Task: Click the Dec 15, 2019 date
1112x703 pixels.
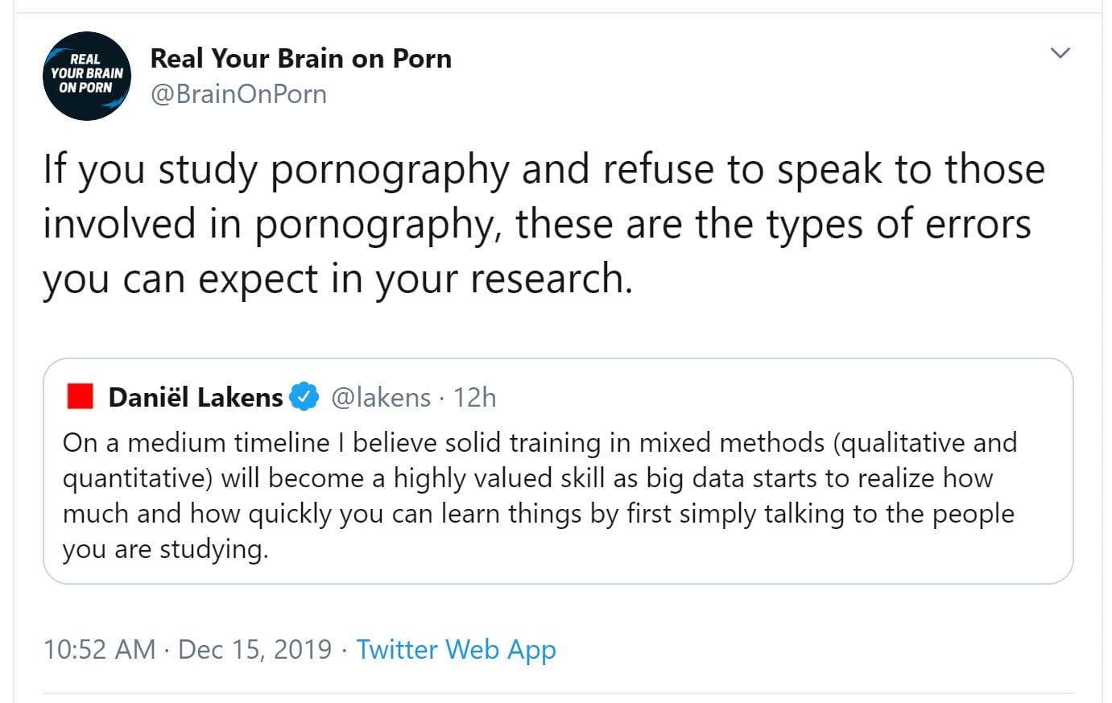Action: click(254, 649)
